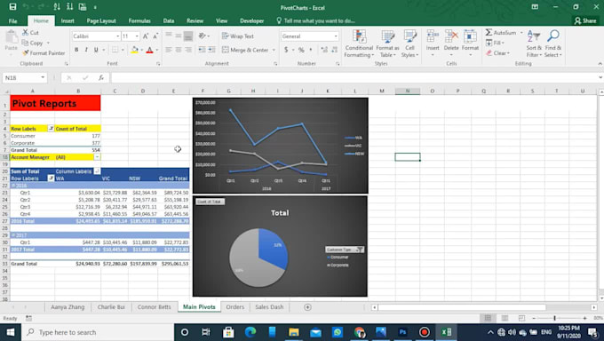604x341 pixels.
Task: Toggle Bold formatting
Action: pos(76,50)
